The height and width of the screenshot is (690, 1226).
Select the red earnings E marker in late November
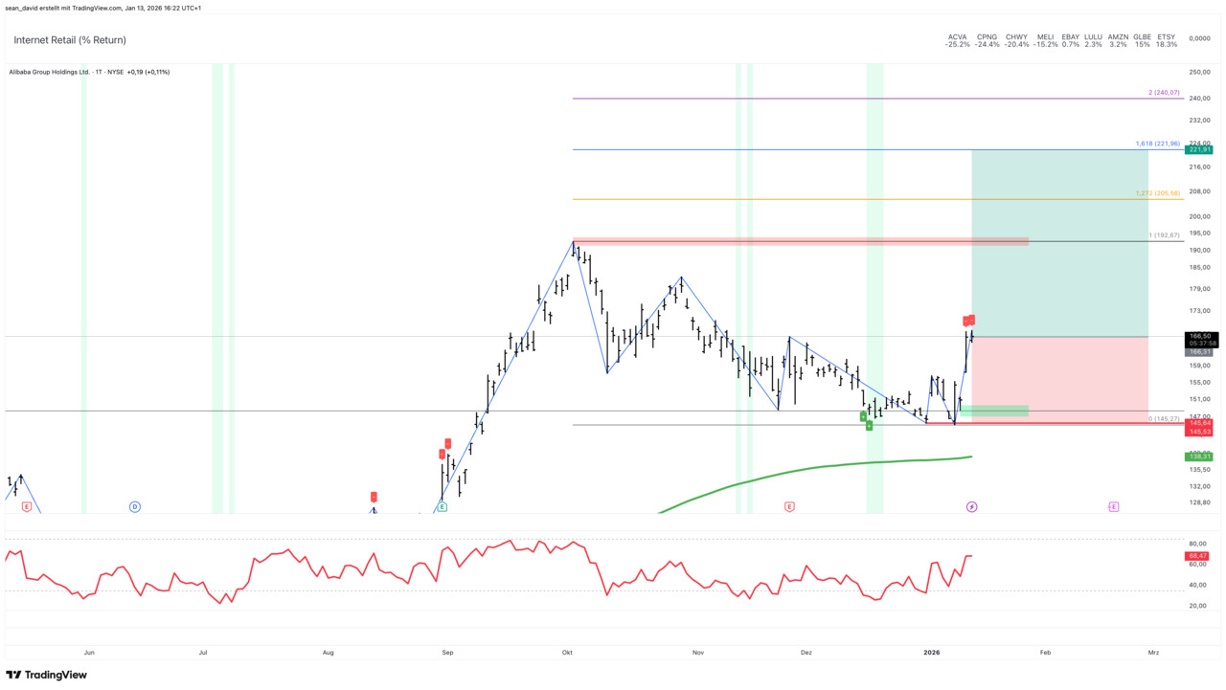point(789,506)
